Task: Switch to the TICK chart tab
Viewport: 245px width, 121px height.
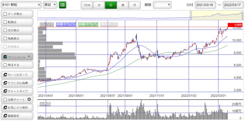Action: 87,5
